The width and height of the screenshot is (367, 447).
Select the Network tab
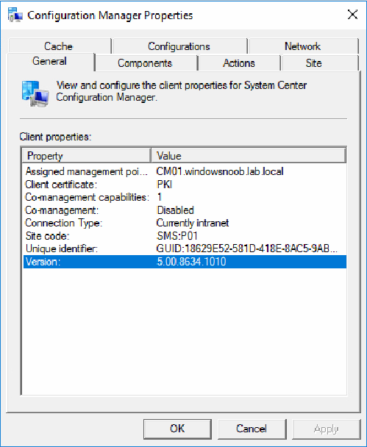(x=303, y=46)
